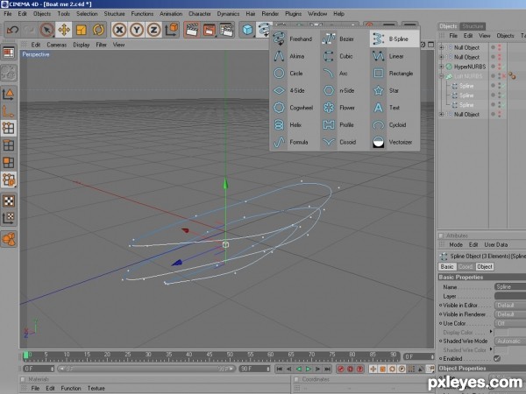
Task: Open the Structure menu
Action: [114, 14]
